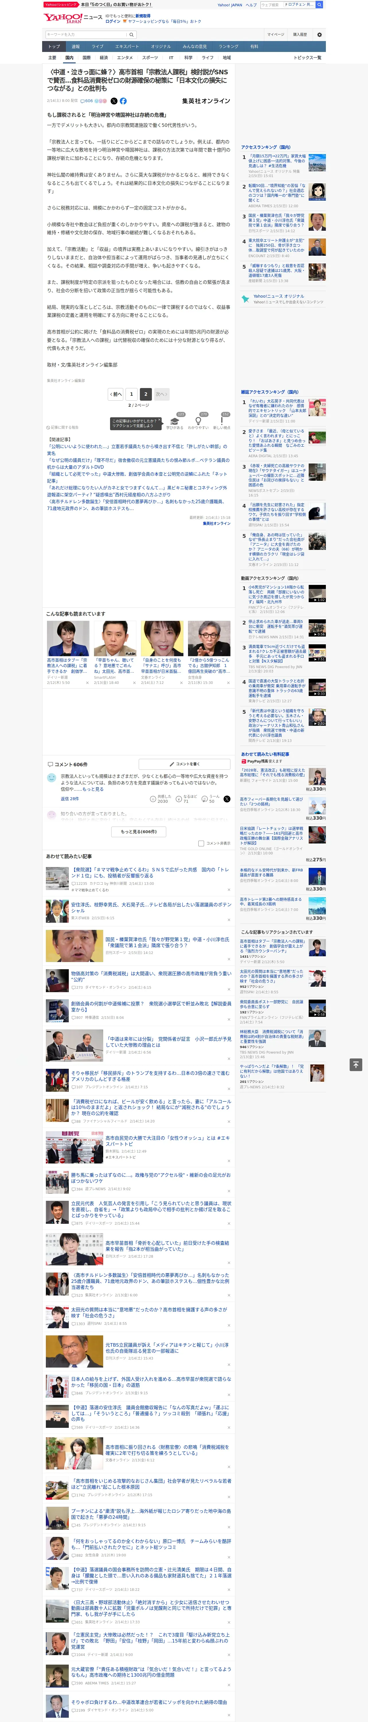
Task: Go to previous page with 前へ button
Action: 116,394
